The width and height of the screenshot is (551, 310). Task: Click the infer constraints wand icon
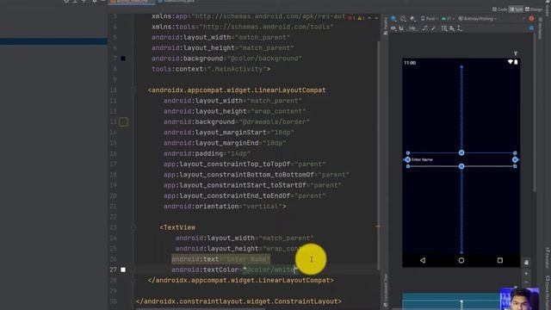tap(433, 28)
